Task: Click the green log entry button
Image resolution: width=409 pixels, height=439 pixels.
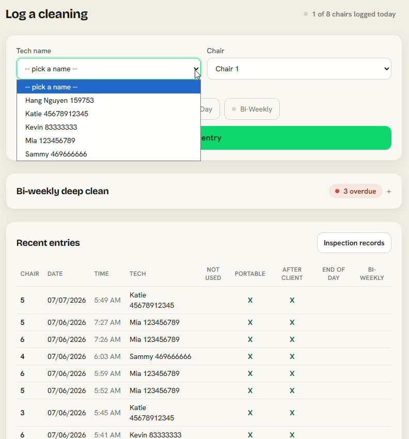Action: point(296,138)
